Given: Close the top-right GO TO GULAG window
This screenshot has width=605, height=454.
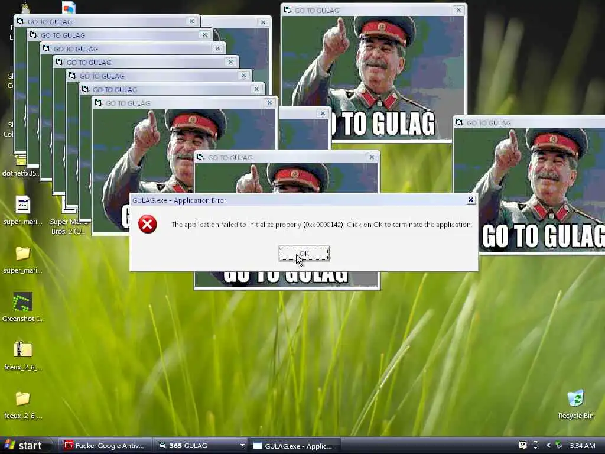Looking at the screenshot, I should [458, 10].
